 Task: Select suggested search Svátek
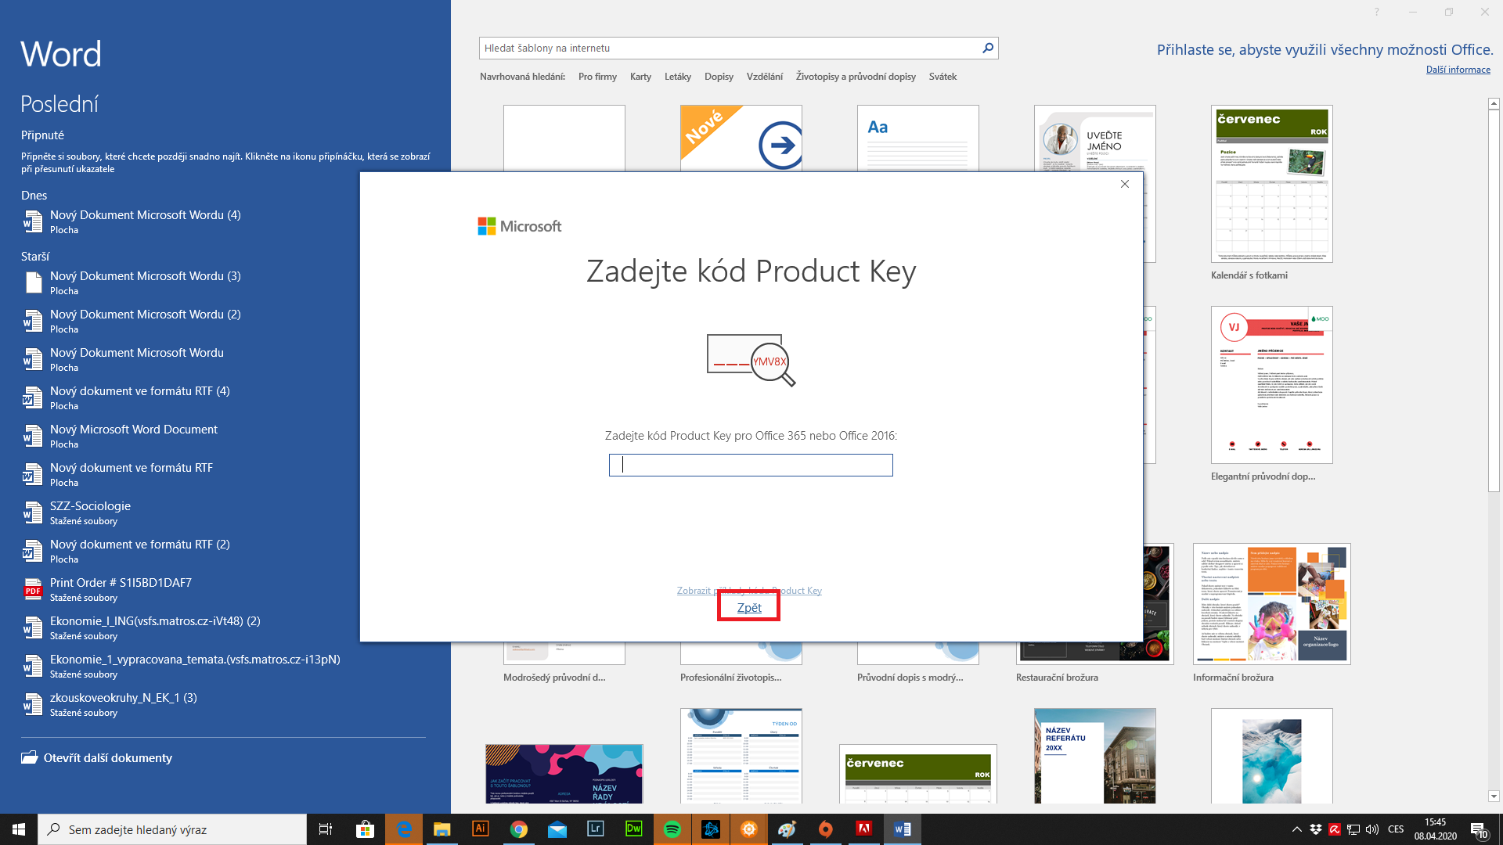943,77
